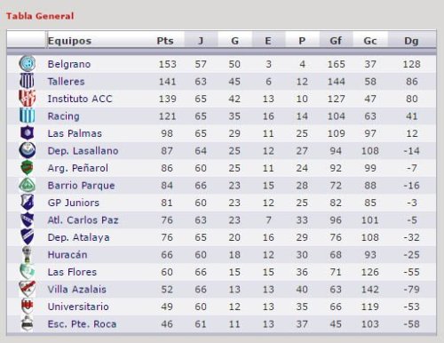Click the Arg. Peñarol green-red crest

coord(27,168)
